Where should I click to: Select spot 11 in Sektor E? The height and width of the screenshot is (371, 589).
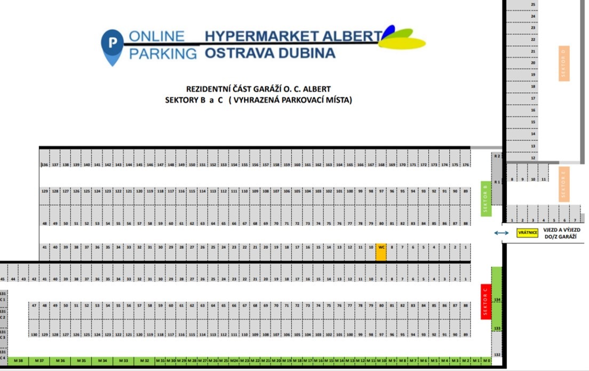point(543,173)
